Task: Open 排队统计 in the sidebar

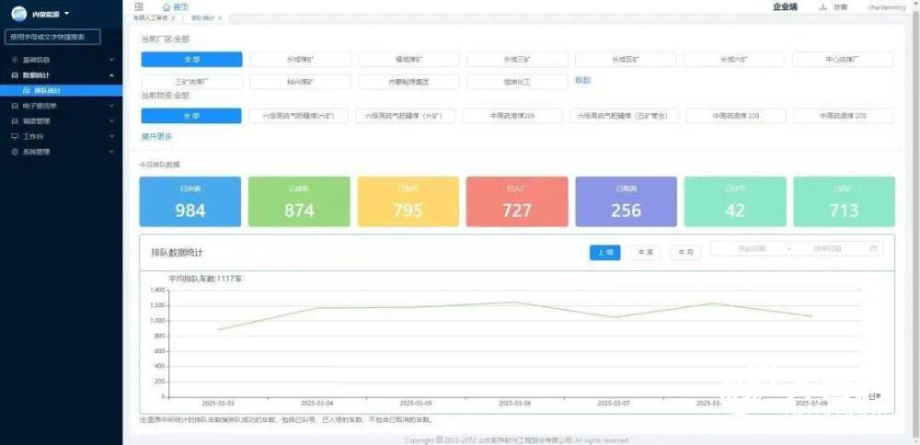Action: (x=61, y=91)
